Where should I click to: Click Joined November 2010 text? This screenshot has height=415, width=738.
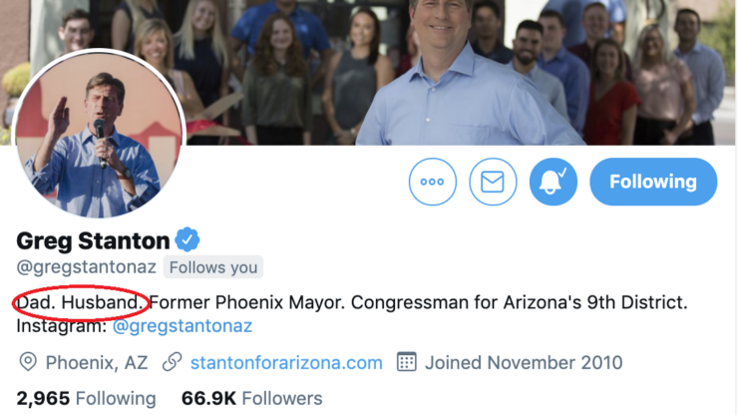click(x=524, y=363)
